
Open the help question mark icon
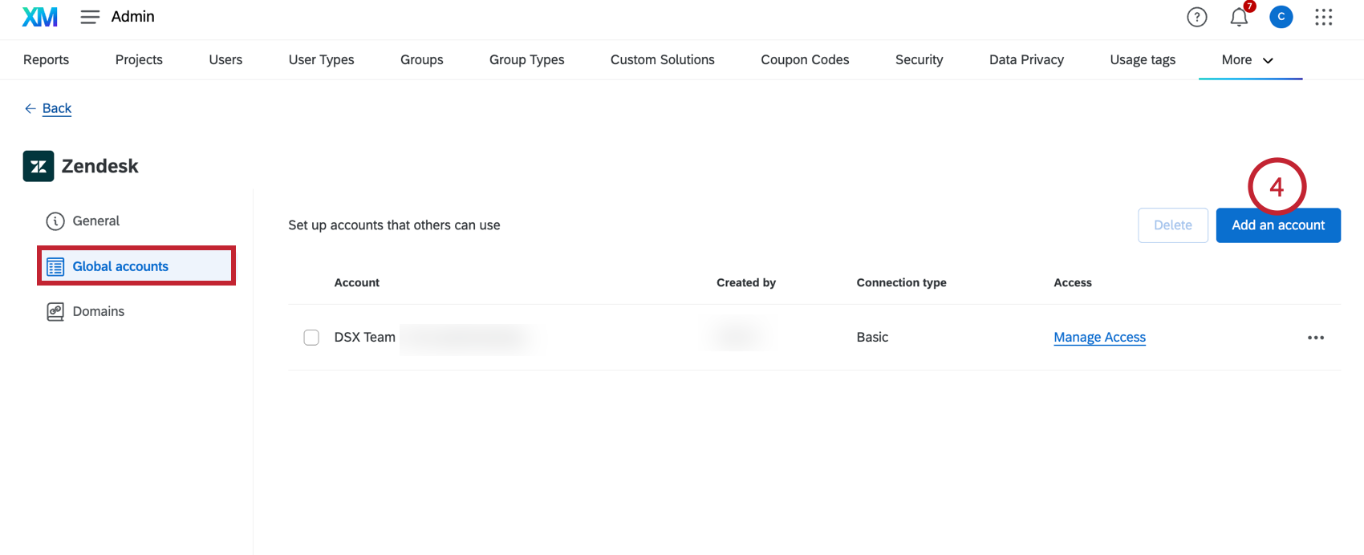pos(1196,17)
